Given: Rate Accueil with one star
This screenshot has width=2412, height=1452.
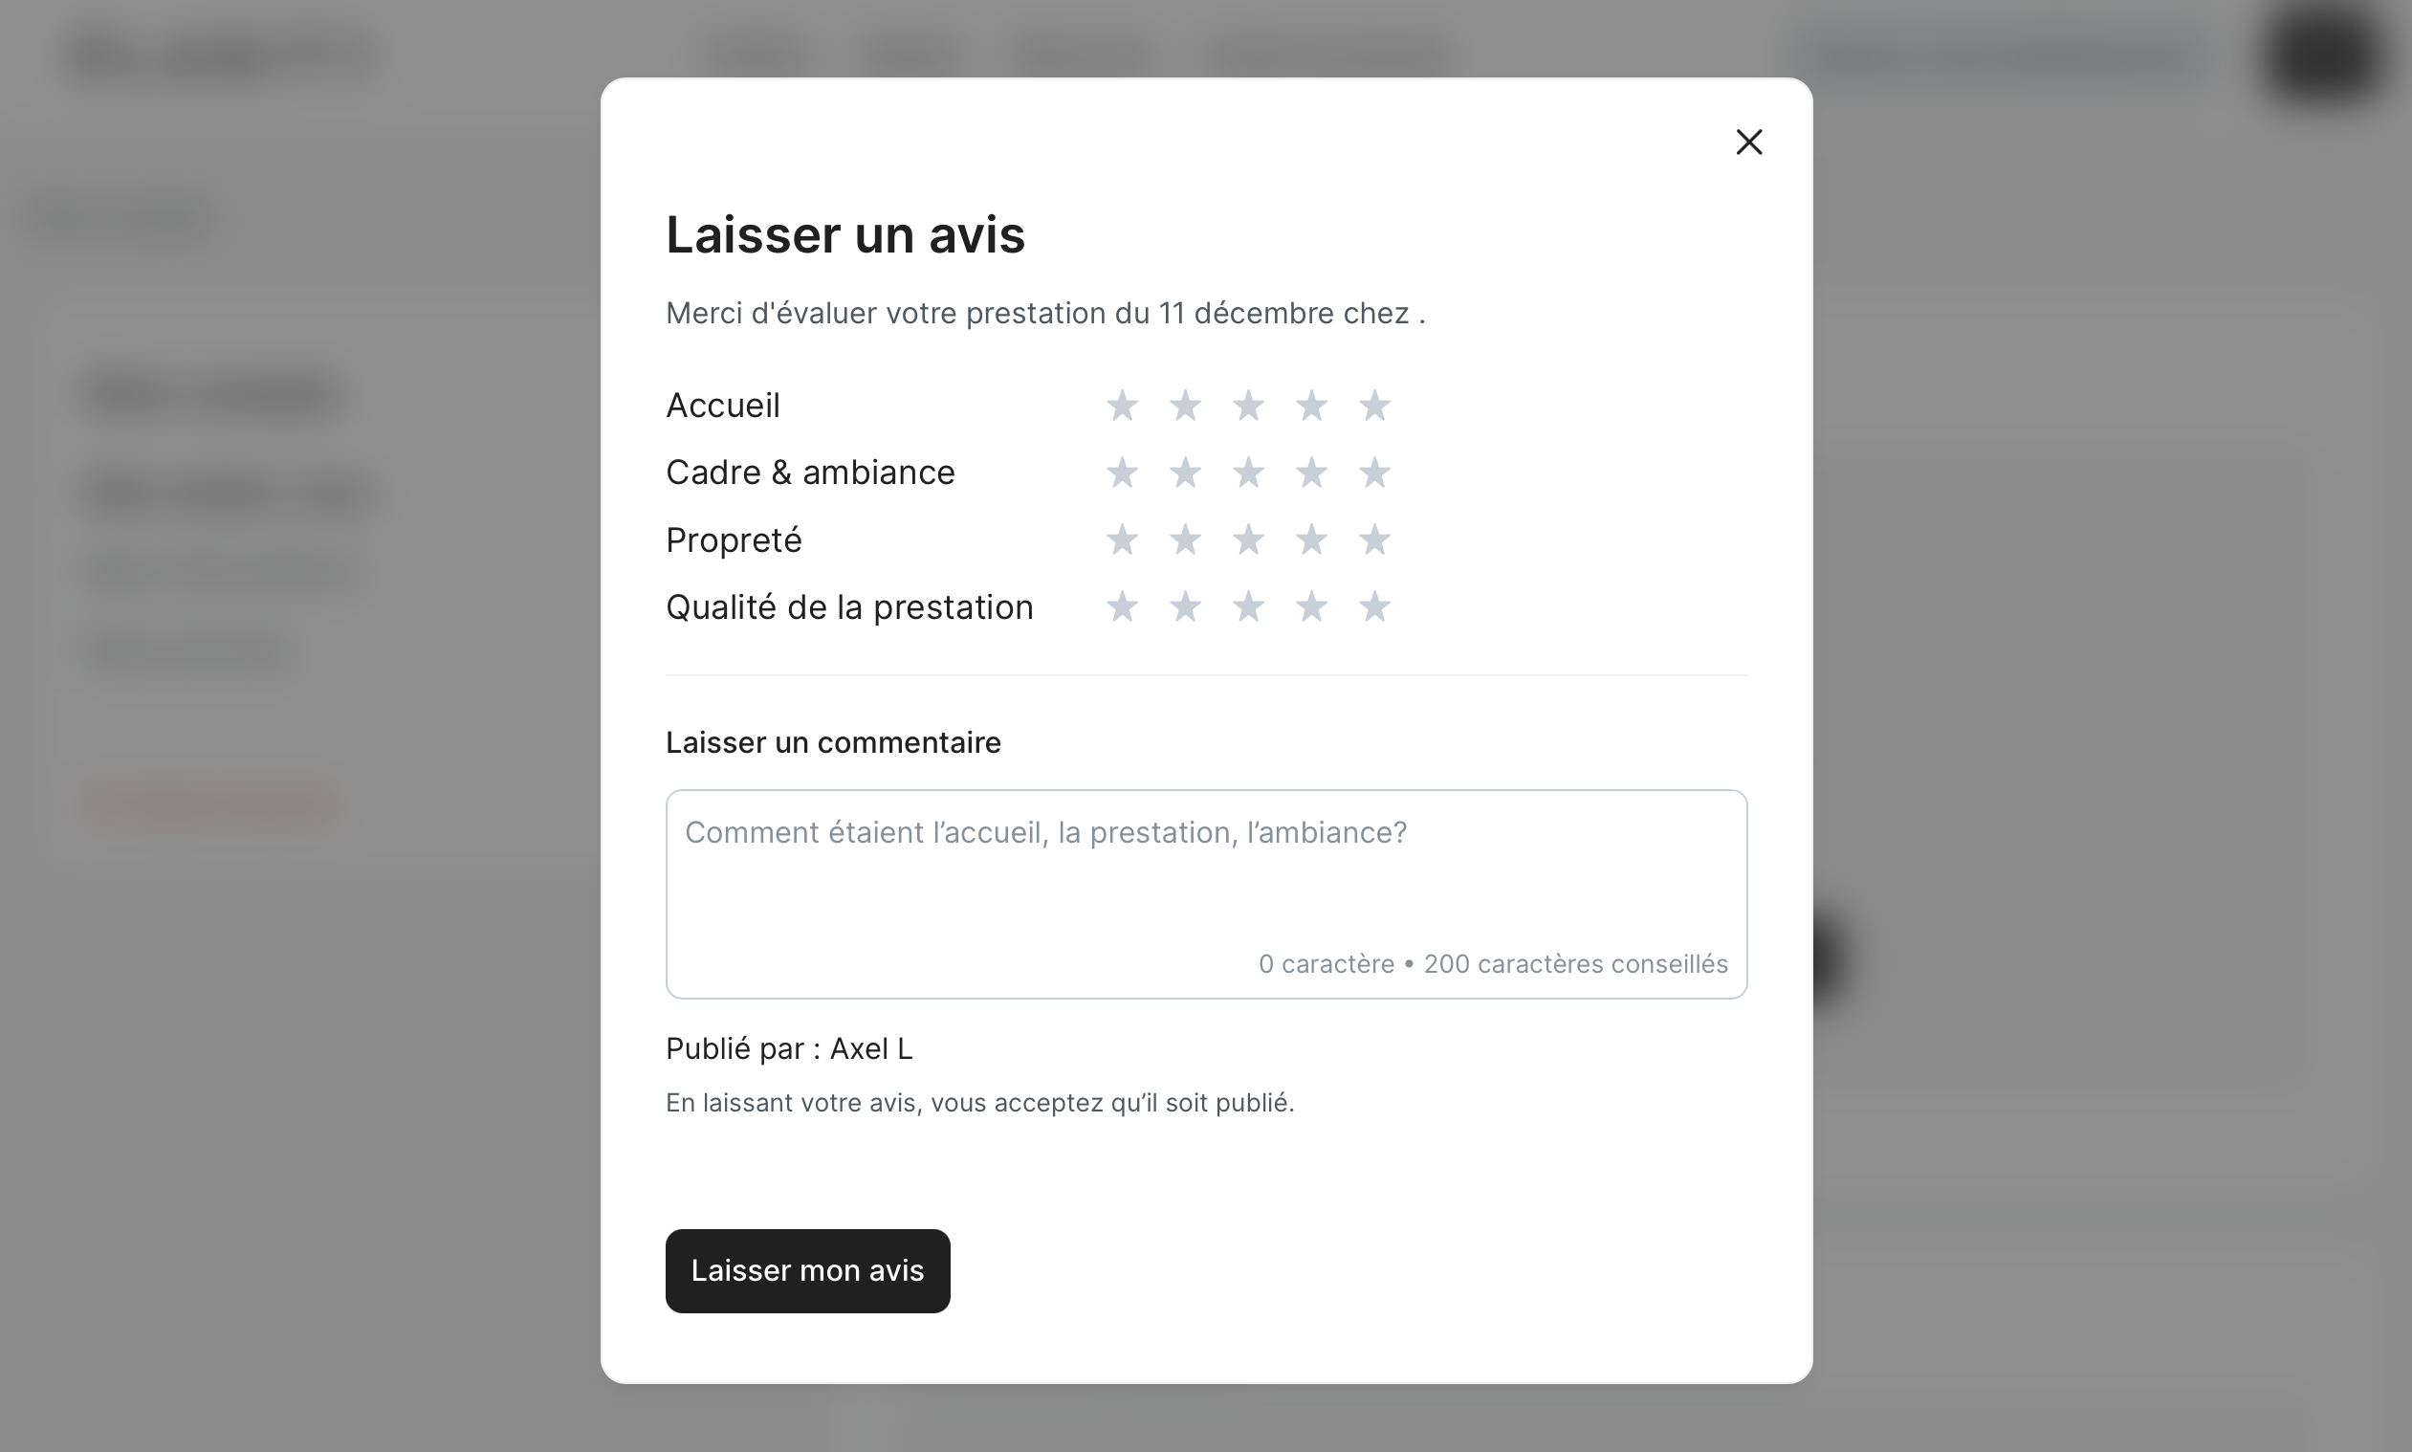Looking at the screenshot, I should (1122, 405).
